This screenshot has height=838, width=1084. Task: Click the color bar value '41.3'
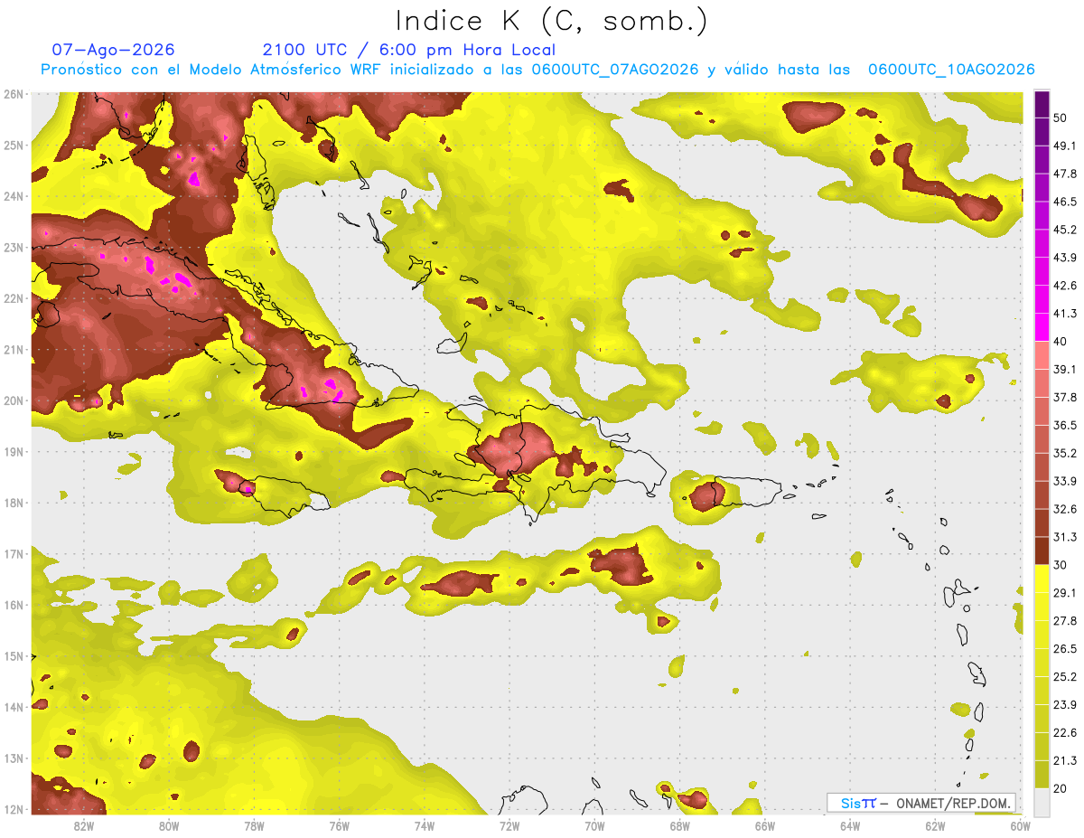click(1065, 314)
